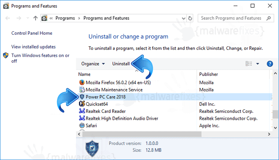Viewport: 279px width, 160px height.
Task: Click the product version value 1.0.0.0
Action: (x=152, y=143)
